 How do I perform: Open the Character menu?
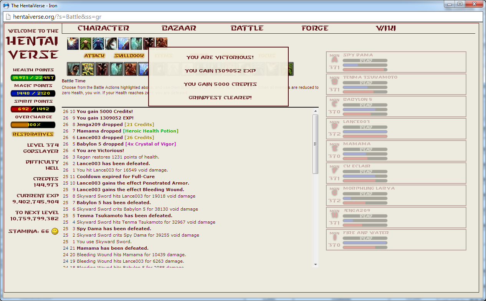[103, 28]
